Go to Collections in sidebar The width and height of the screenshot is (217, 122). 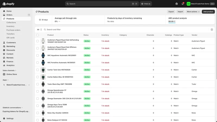tap(11, 23)
